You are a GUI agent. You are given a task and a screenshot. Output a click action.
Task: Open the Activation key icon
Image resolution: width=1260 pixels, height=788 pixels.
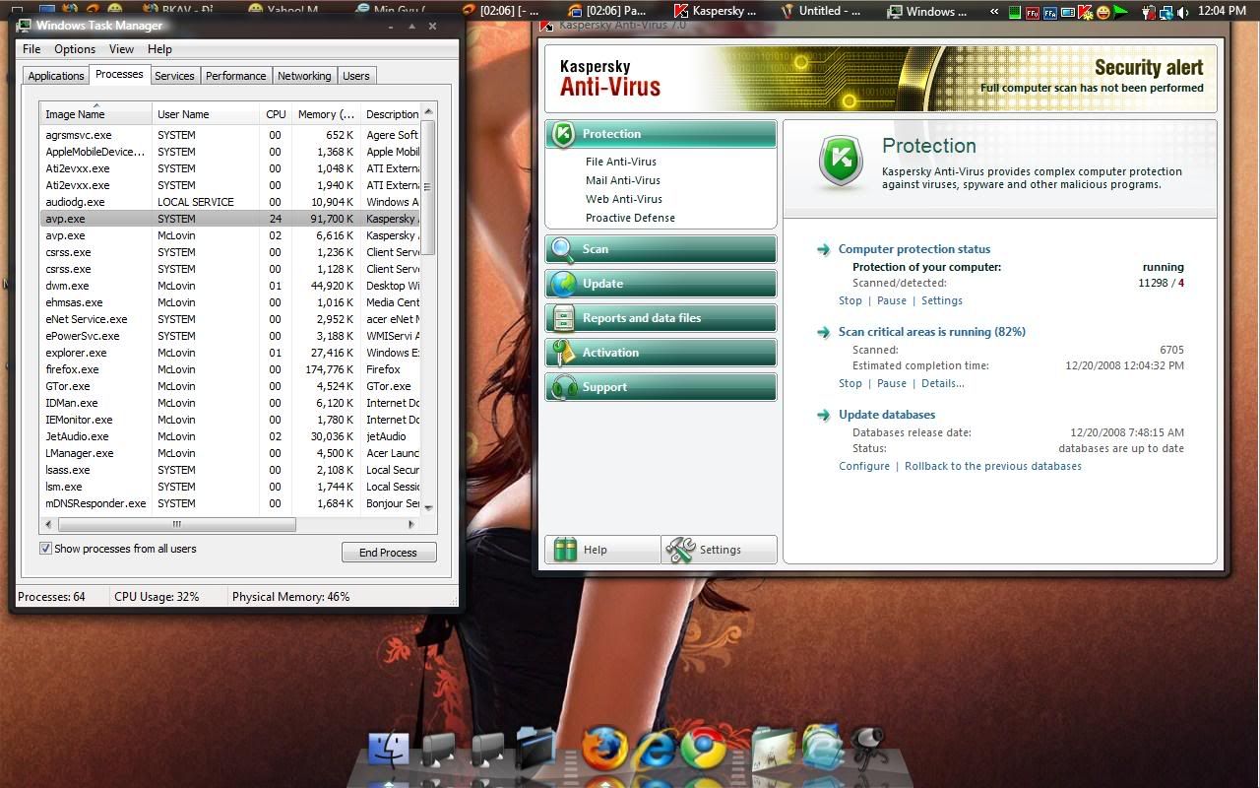pos(563,353)
